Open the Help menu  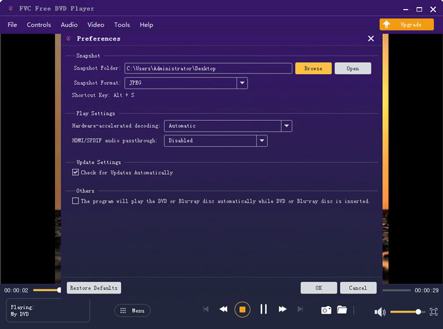146,25
